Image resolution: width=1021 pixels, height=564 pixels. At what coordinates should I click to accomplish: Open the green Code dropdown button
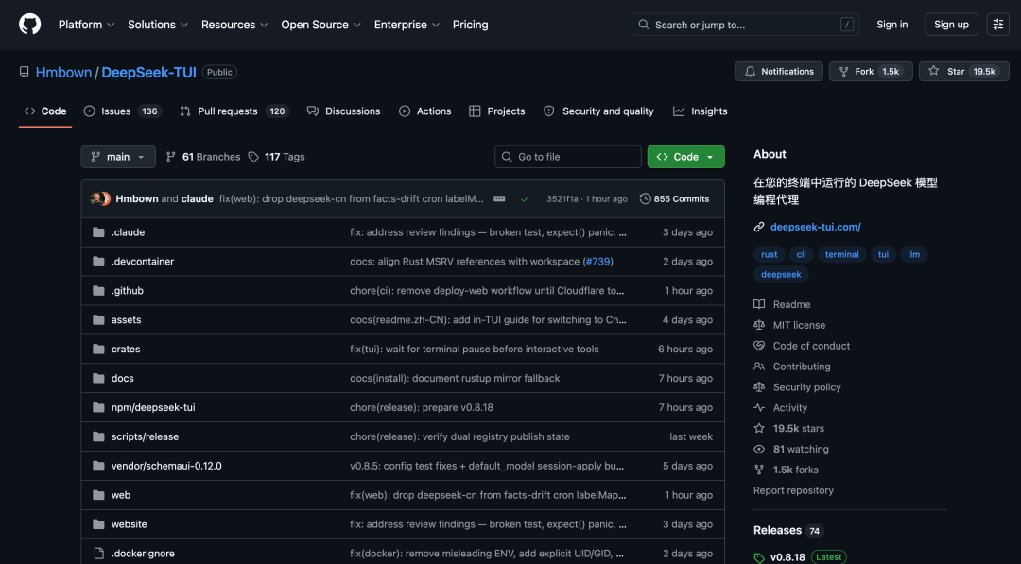point(685,157)
